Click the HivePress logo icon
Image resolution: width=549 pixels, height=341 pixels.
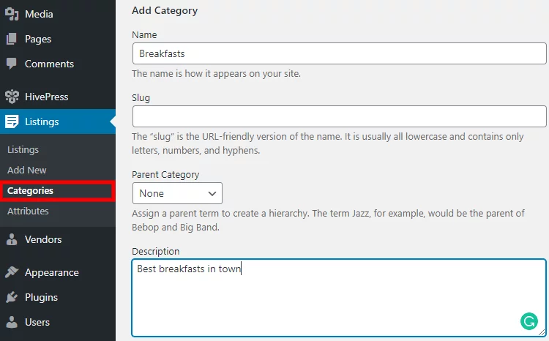(x=12, y=97)
